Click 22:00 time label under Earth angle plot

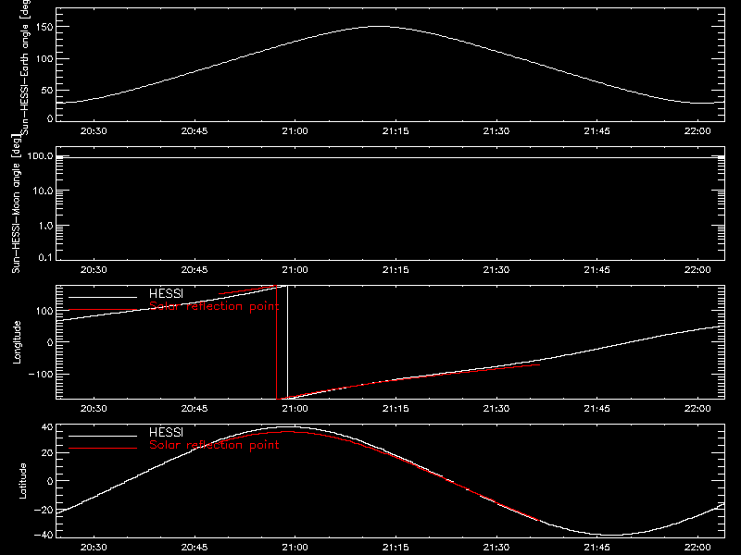pyautogui.click(x=697, y=131)
